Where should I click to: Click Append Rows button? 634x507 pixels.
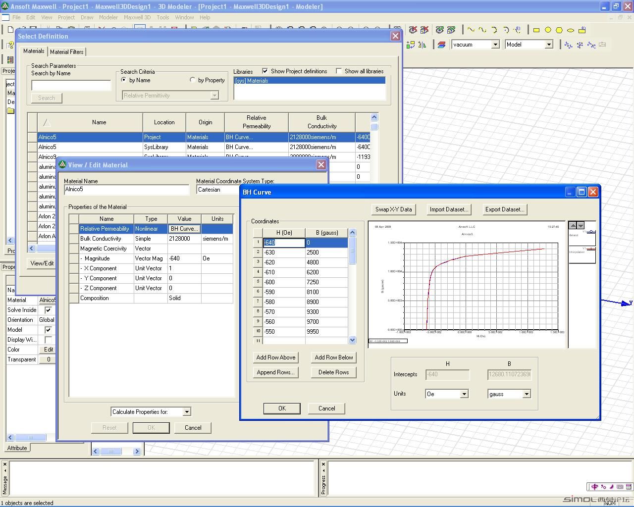click(x=276, y=372)
